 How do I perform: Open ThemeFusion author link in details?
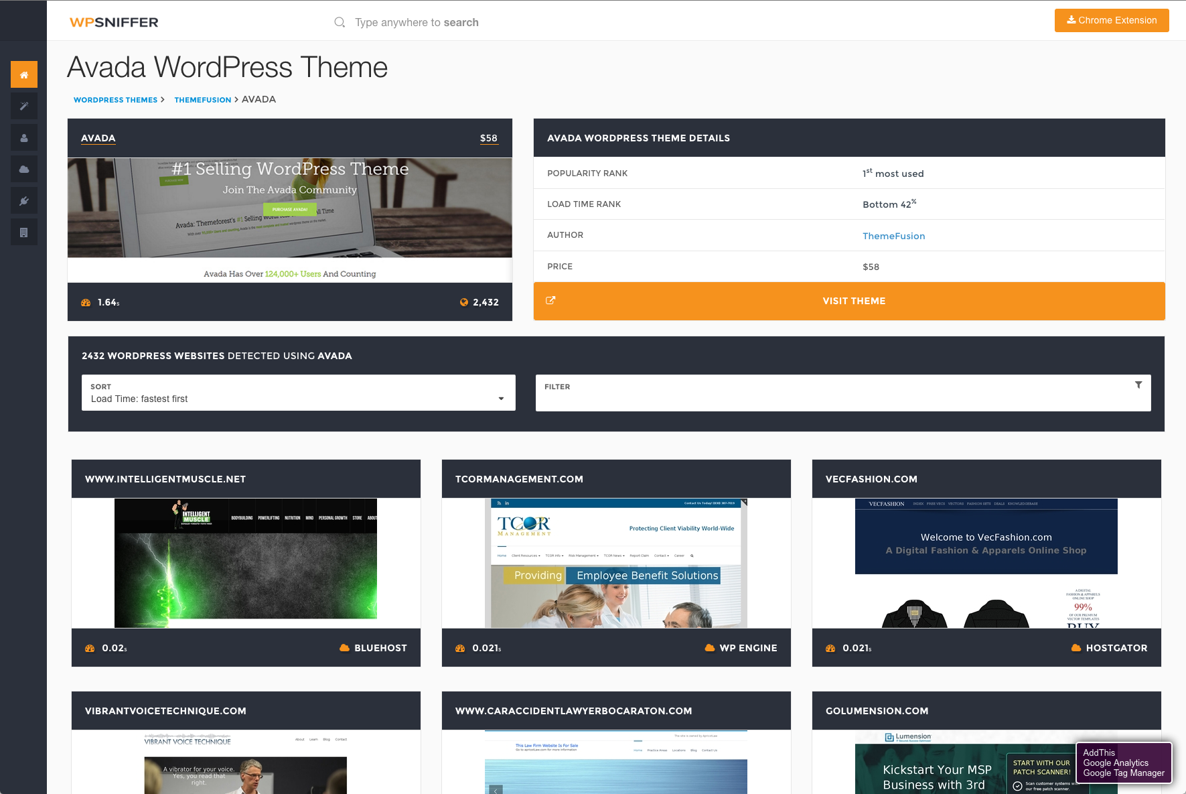(x=894, y=236)
